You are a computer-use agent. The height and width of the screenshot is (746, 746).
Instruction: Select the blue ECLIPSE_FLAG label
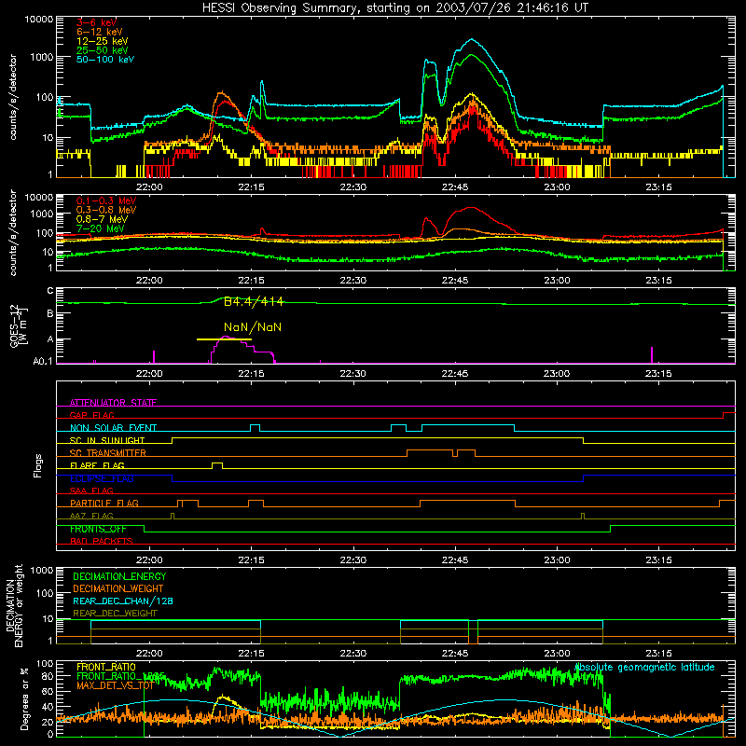pyautogui.click(x=102, y=478)
